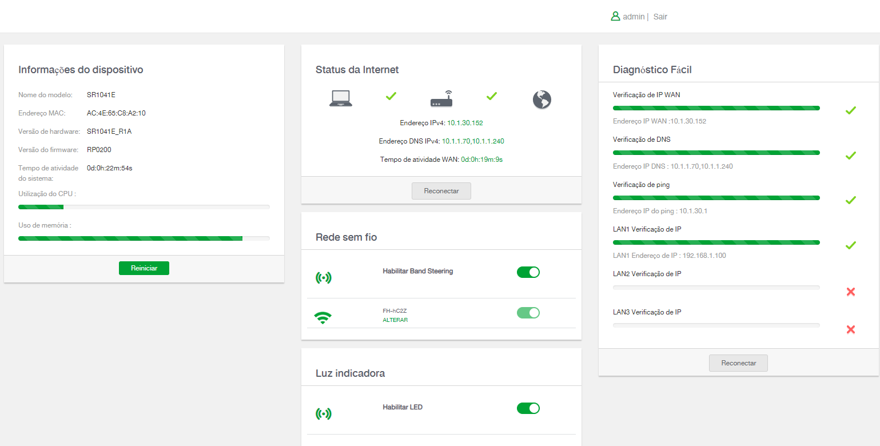
Task: Click the checkmark between router and globe
Action: pyautogui.click(x=491, y=96)
